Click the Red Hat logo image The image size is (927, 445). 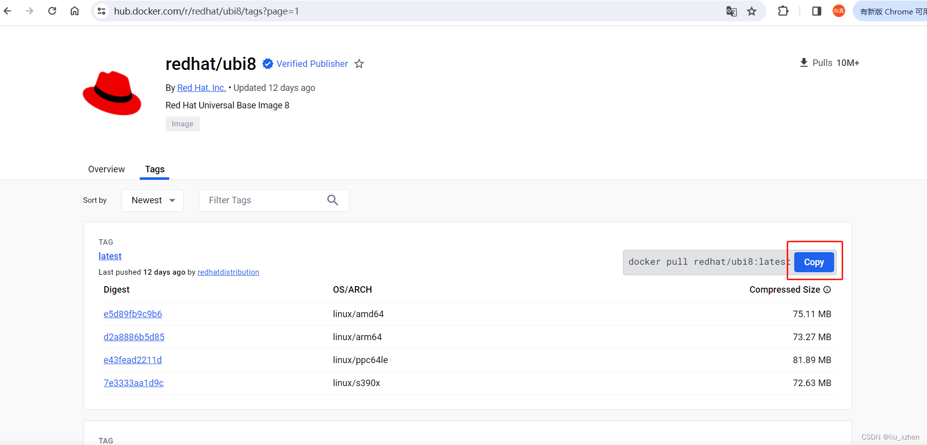112,93
